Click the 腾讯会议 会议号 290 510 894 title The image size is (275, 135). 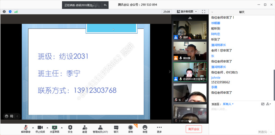click(137, 5)
